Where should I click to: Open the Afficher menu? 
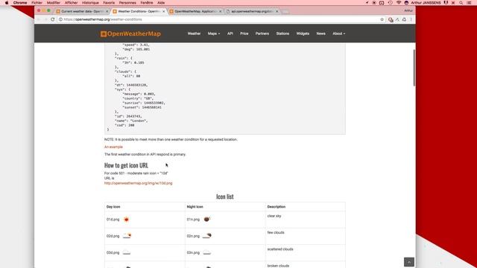[x=72, y=3]
